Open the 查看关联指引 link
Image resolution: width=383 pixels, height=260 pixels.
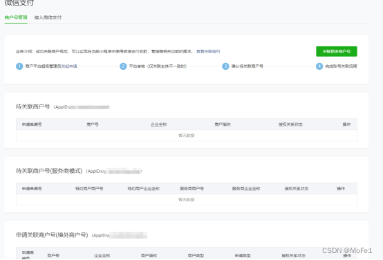click(x=208, y=51)
